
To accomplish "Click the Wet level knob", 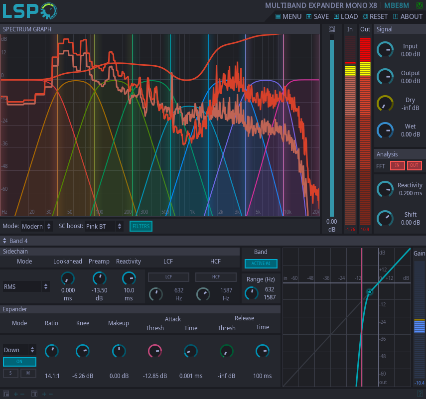I will pos(385,130).
